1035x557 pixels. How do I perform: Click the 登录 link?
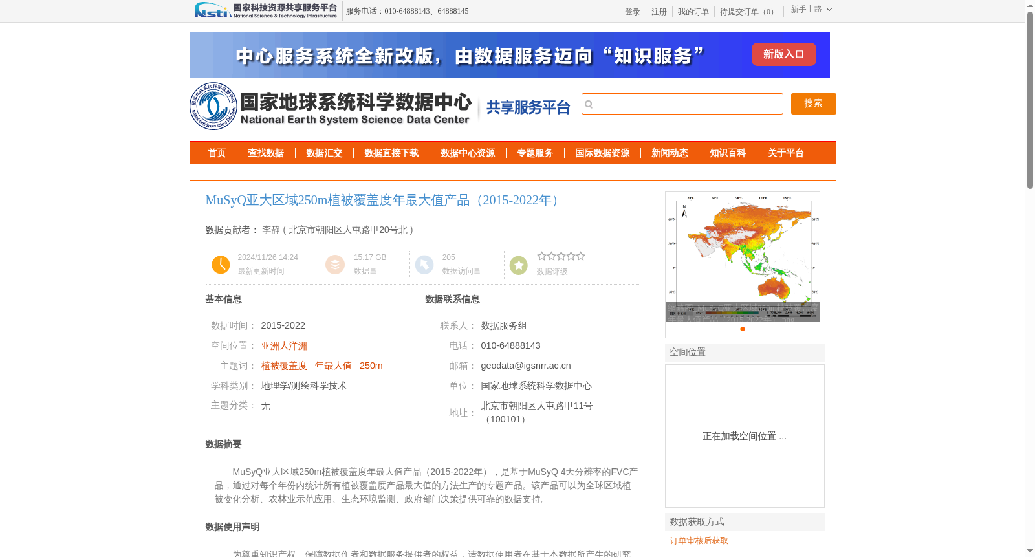633,12
